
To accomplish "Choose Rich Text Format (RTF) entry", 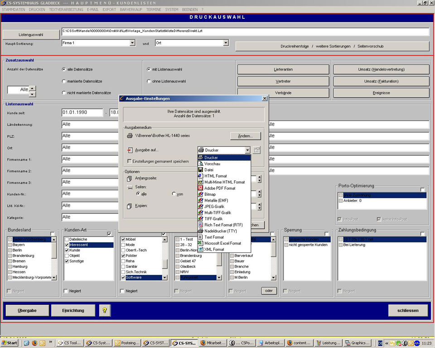I will pos(223,225).
